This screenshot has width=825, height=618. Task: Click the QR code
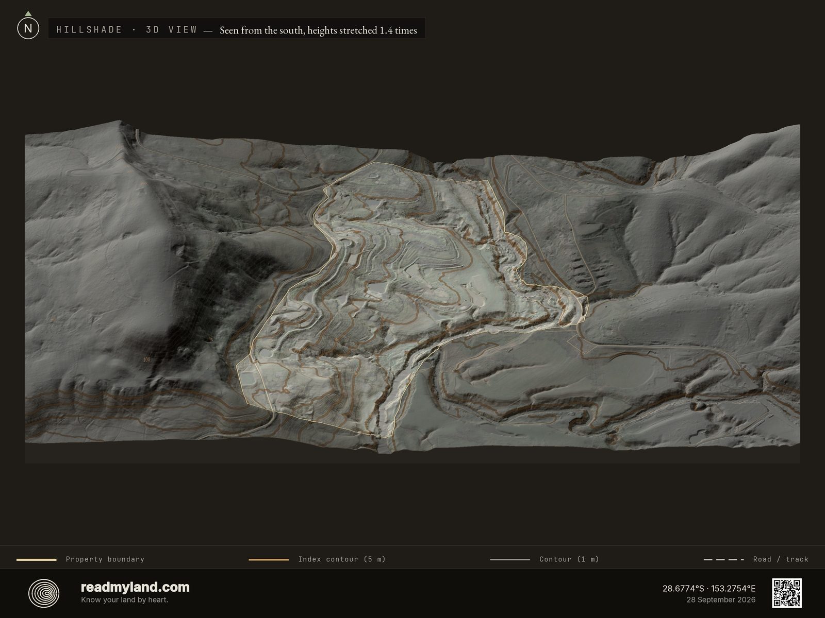click(786, 593)
